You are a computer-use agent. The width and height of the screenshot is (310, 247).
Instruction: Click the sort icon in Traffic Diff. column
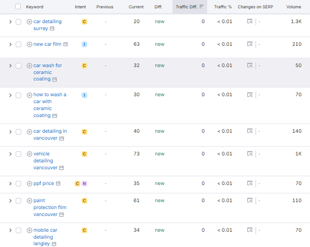click(201, 7)
